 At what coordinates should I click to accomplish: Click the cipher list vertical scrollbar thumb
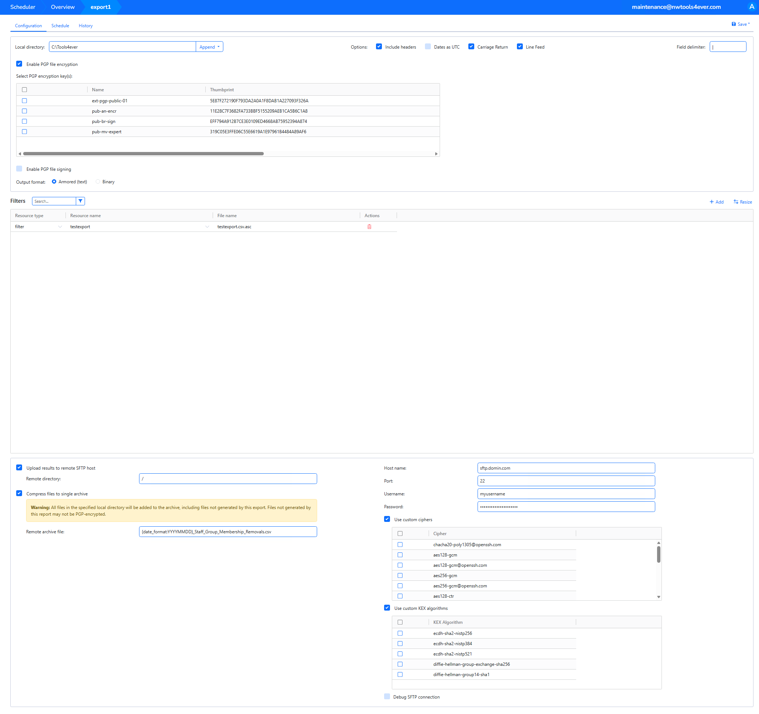(x=659, y=554)
